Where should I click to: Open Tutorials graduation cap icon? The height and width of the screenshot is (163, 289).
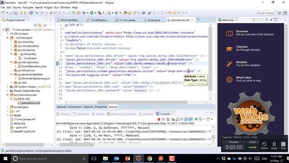pyautogui.click(x=229, y=49)
